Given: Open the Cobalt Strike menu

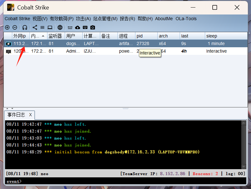Looking at the screenshot, I should point(18,19).
